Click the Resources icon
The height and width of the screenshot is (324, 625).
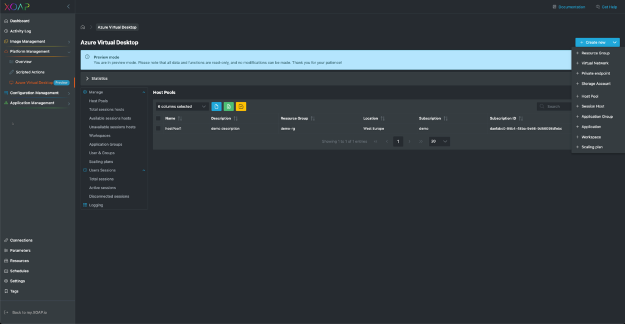6,261
